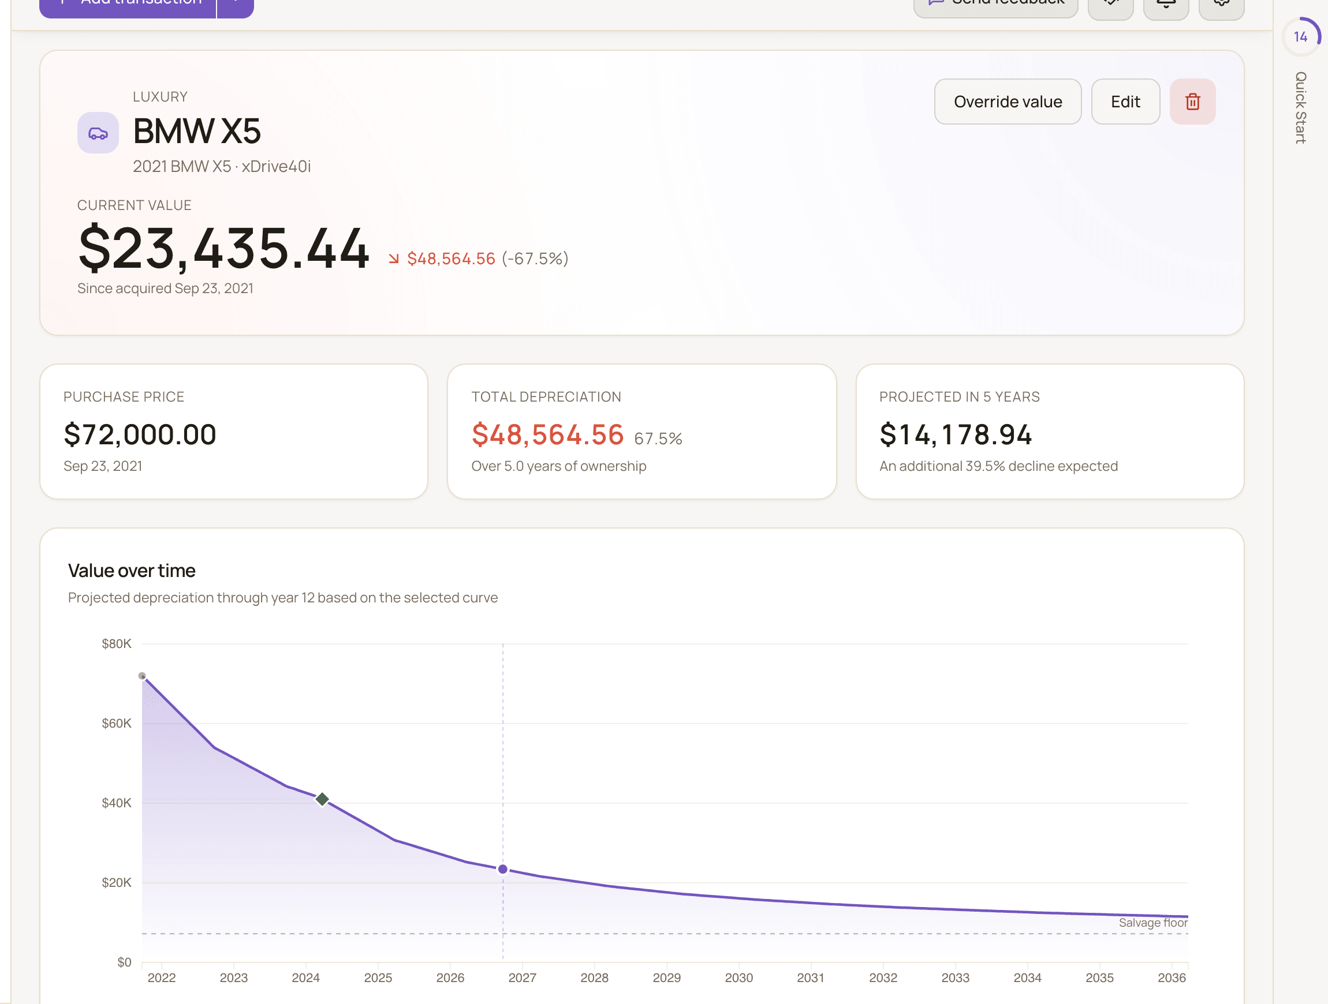Image resolution: width=1328 pixels, height=1004 pixels.
Task: Click 'An additional 39.5% decline expected' text
Action: pos(998,466)
